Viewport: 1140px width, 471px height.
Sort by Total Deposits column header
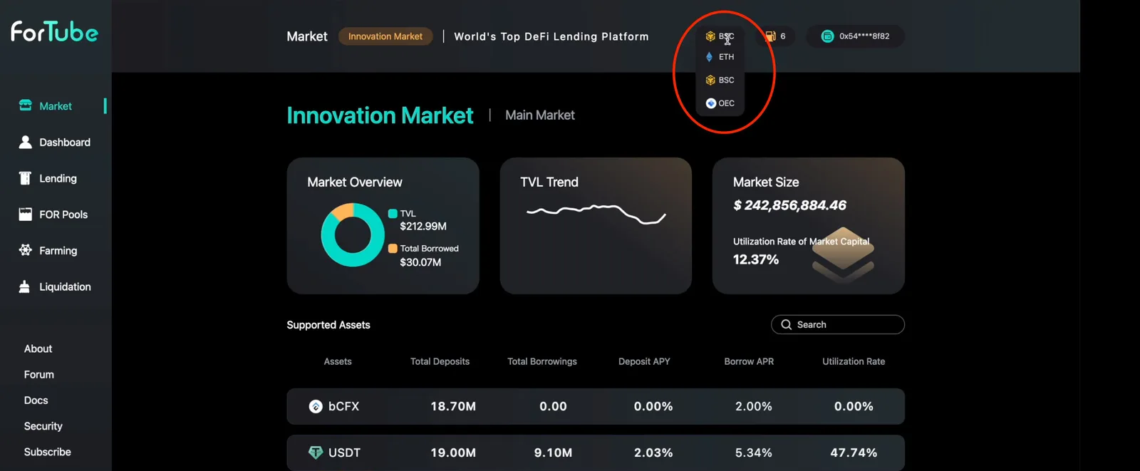(440, 361)
